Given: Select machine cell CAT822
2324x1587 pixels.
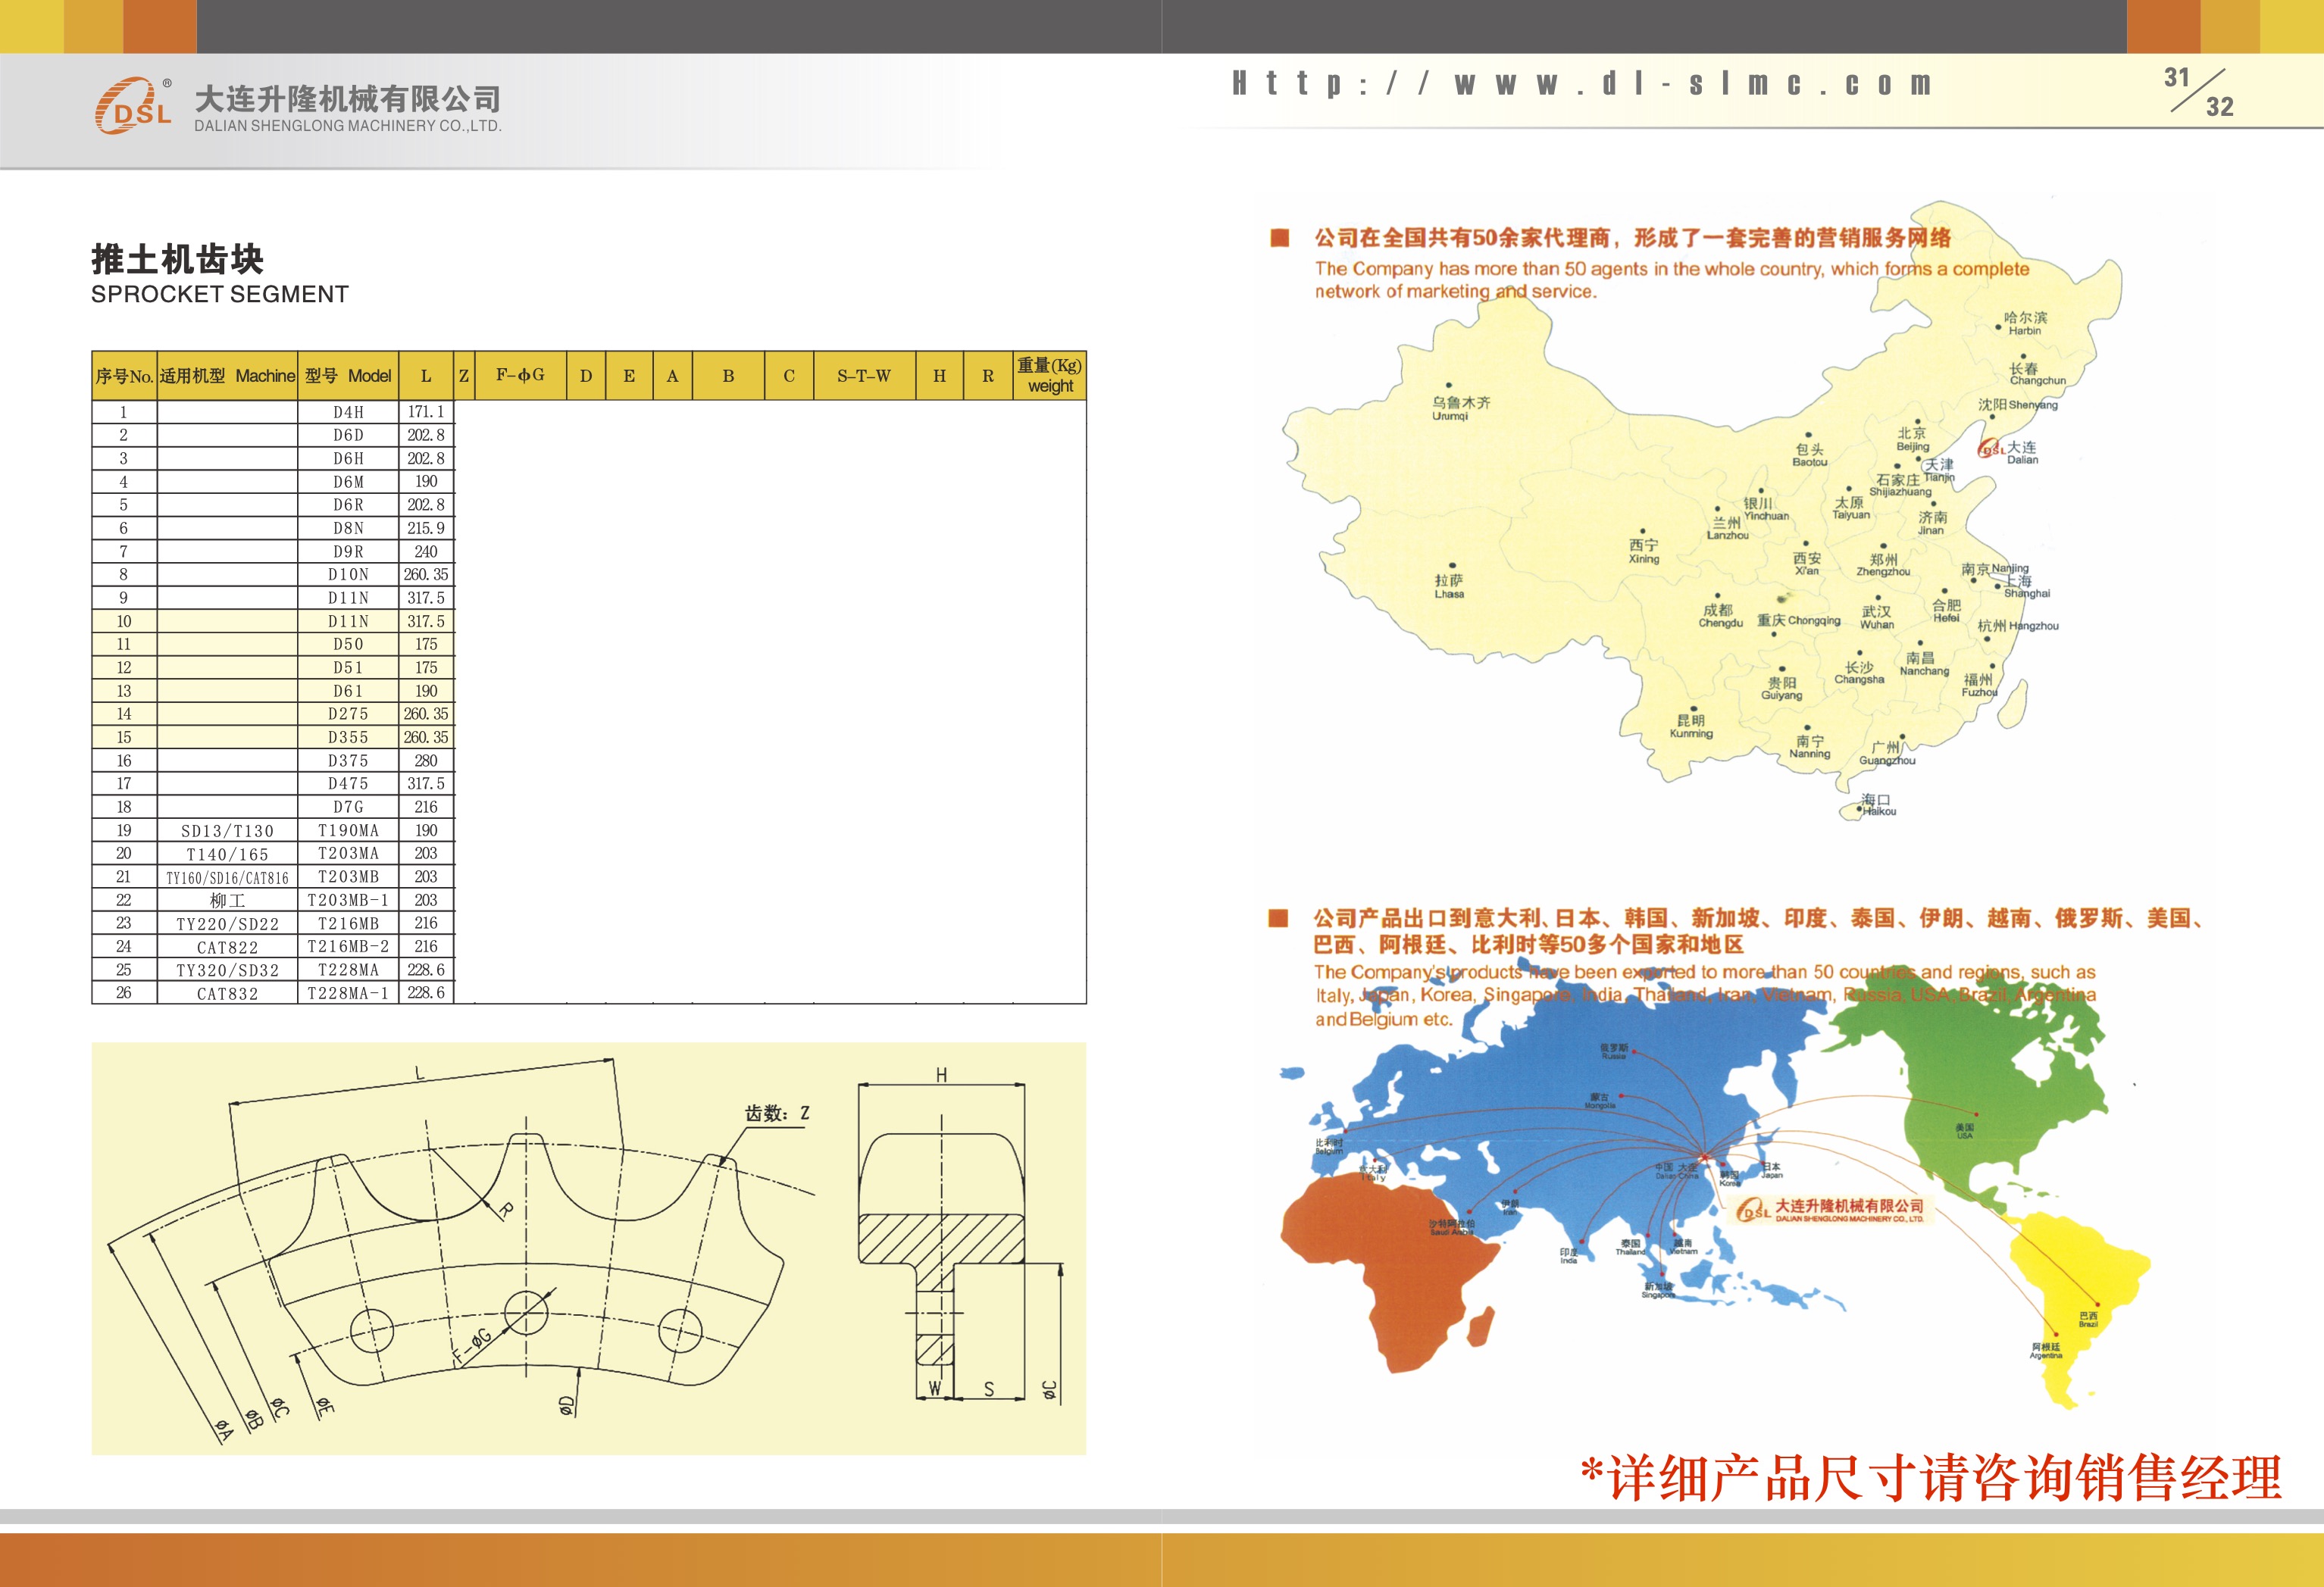Looking at the screenshot, I should (x=228, y=947).
